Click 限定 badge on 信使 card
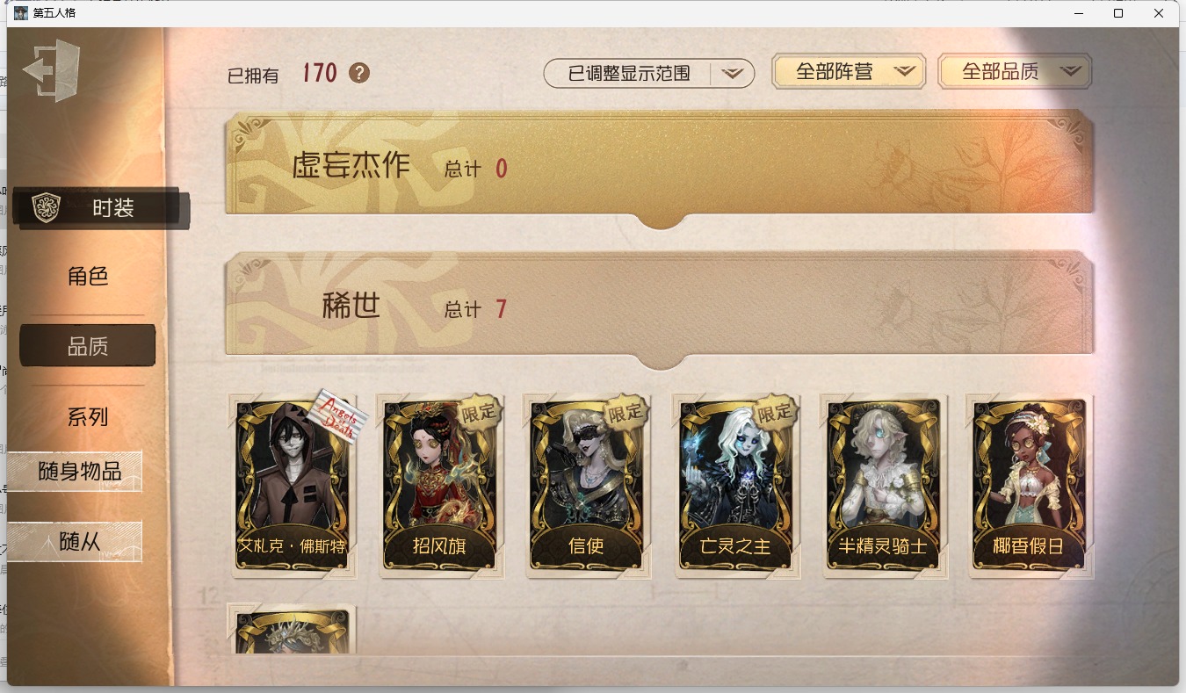Screen dimensions: 1186x693 [x=626, y=410]
